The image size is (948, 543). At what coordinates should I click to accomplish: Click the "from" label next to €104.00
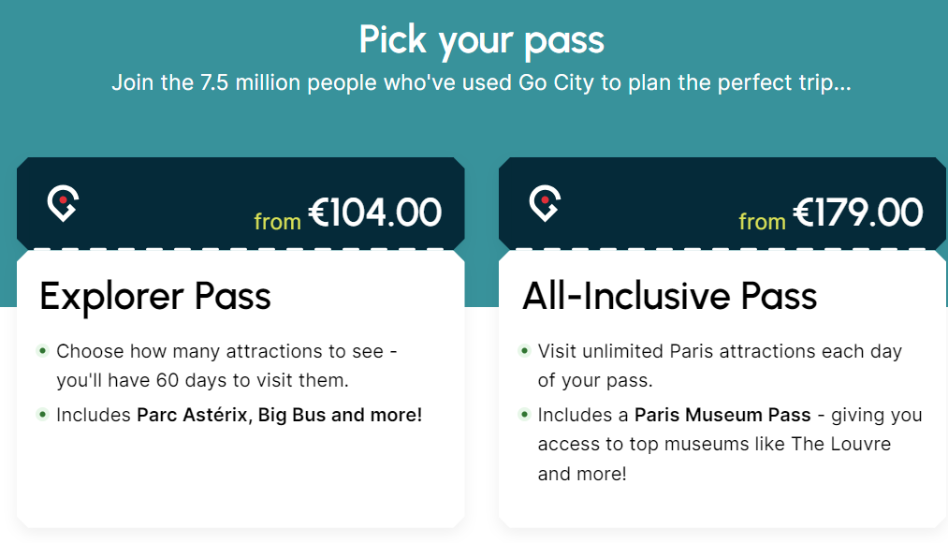277,222
